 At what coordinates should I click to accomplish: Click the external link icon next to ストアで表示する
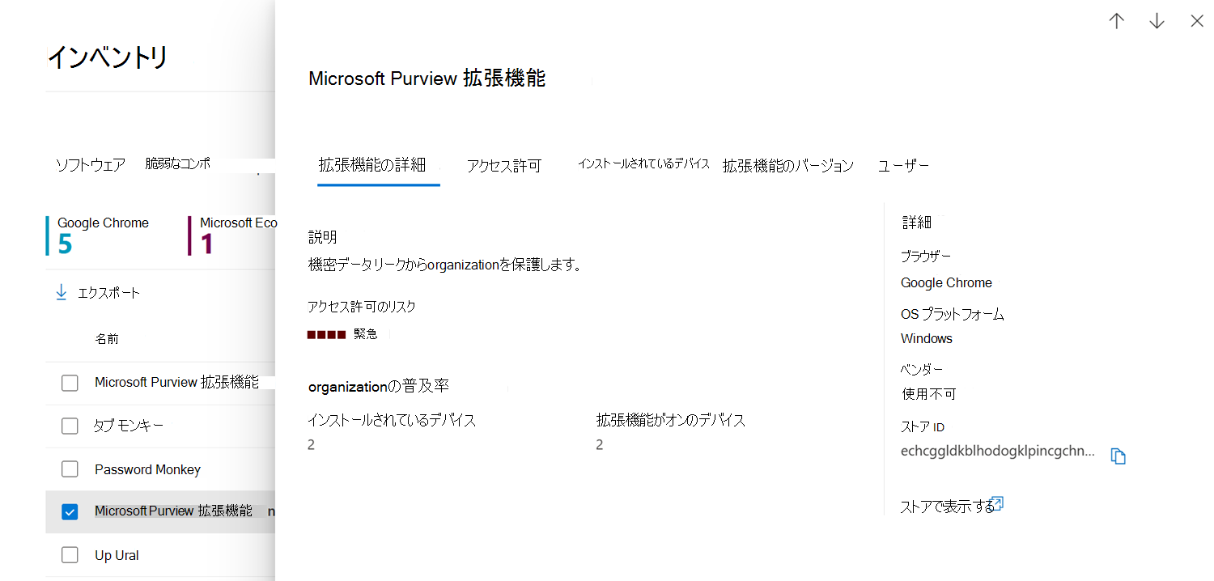[997, 503]
